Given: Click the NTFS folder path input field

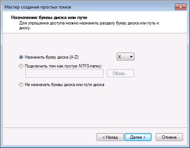Looking at the screenshot, I should [64, 73].
